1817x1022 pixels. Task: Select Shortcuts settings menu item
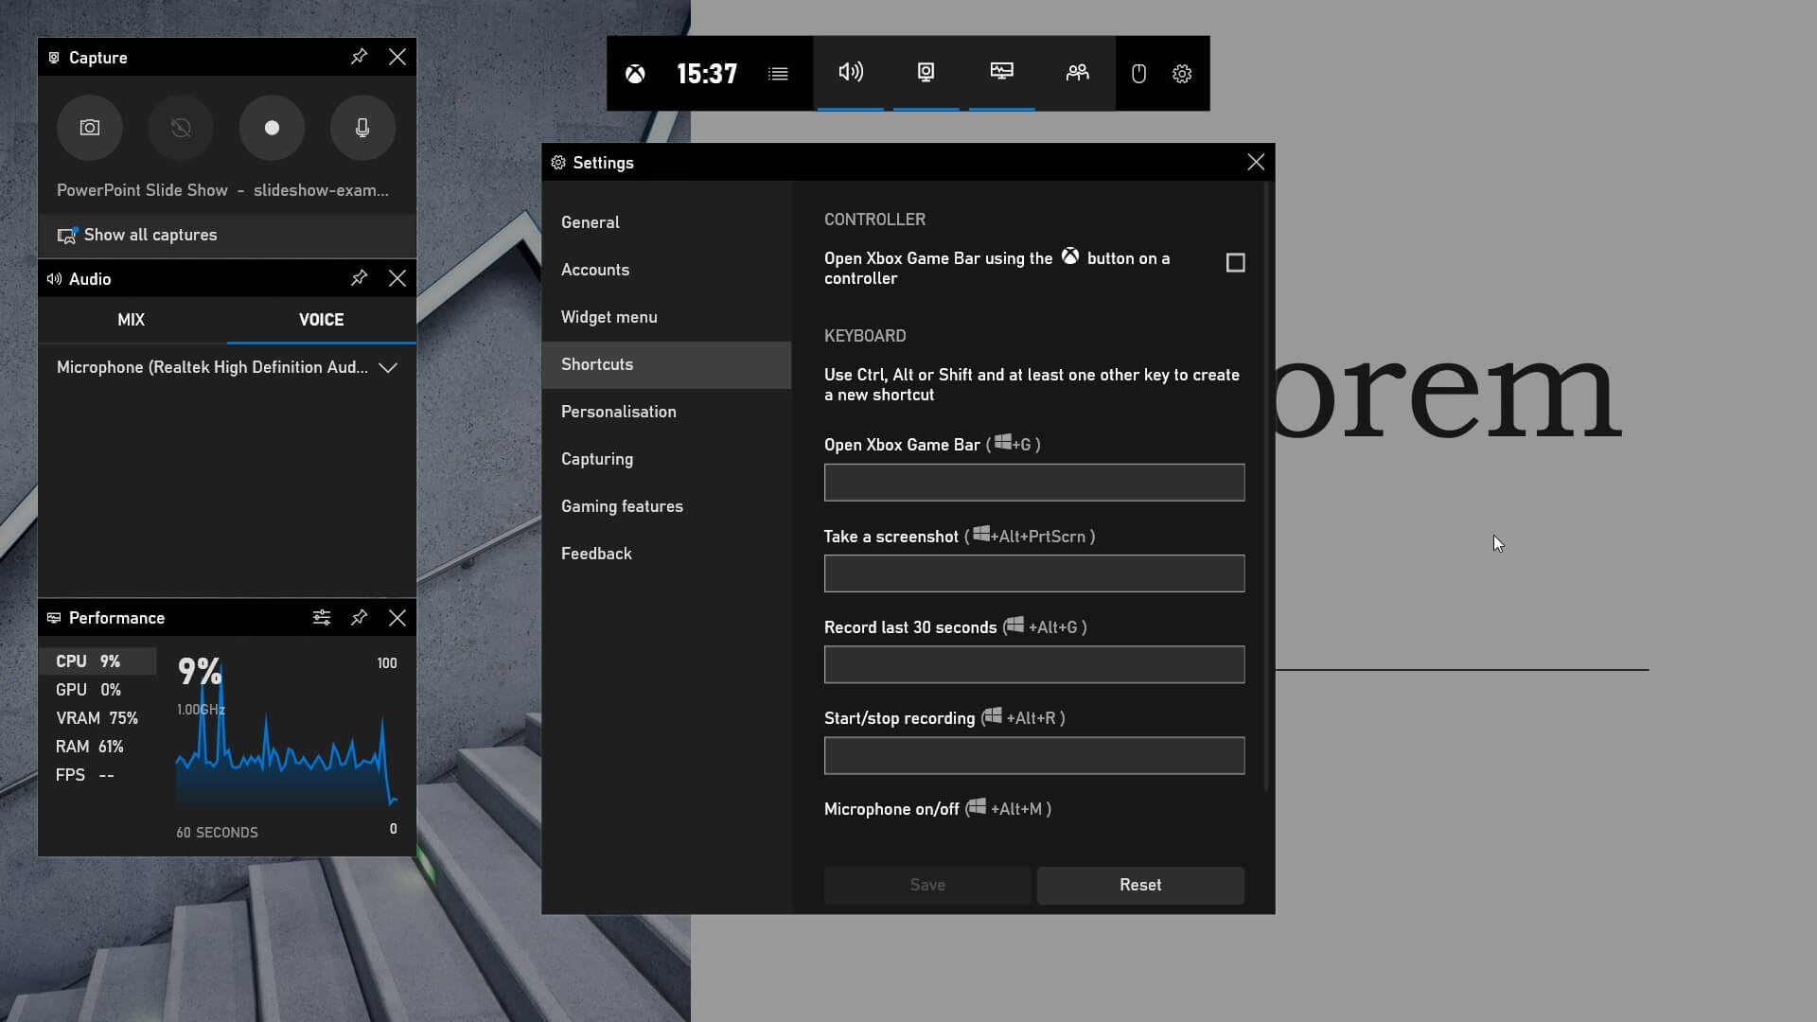[x=596, y=363]
